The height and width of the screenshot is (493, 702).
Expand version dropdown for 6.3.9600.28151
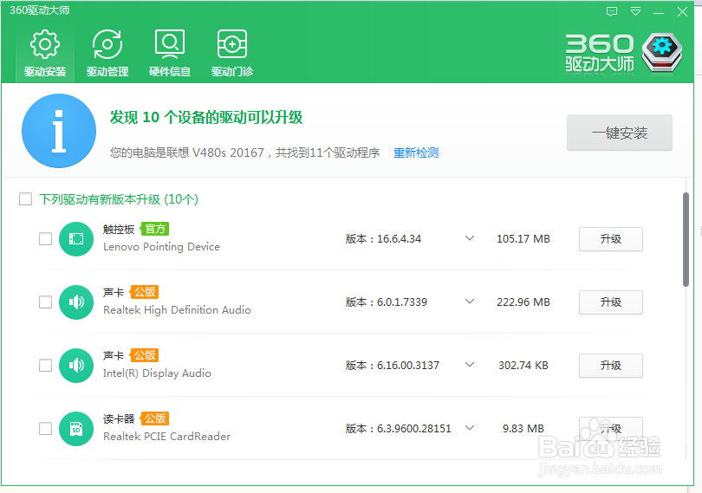(x=470, y=428)
